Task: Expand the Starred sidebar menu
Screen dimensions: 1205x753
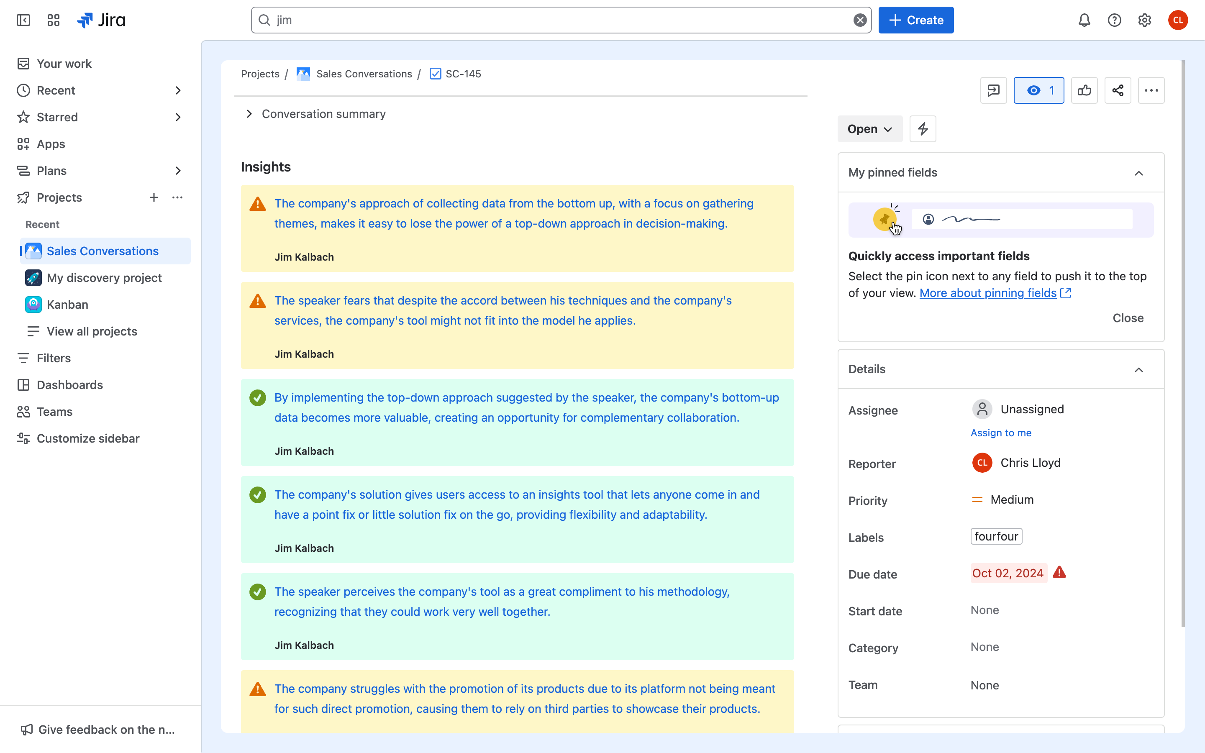Action: 178,117
